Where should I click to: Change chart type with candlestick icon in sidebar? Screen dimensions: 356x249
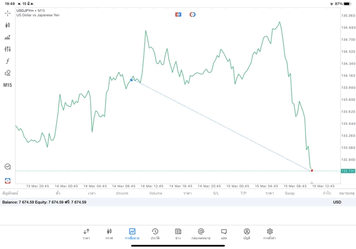(x=7, y=25)
